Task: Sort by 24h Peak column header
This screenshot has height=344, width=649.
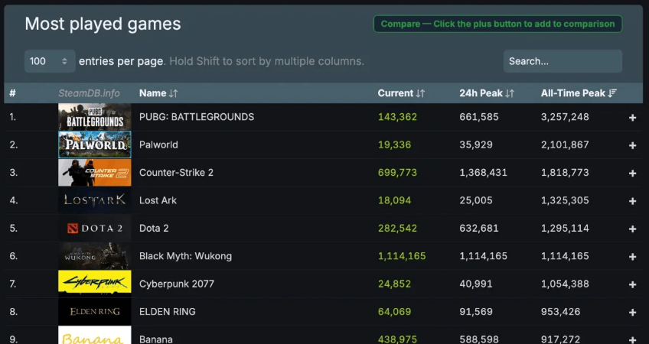Action: pyautogui.click(x=487, y=93)
